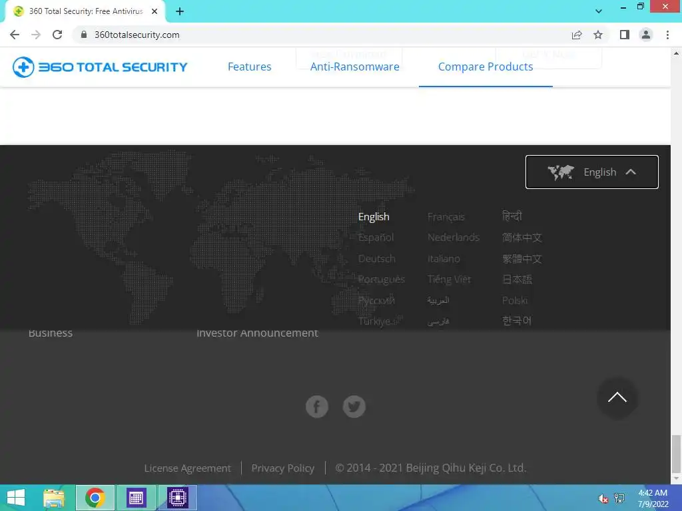Go back with browser back arrow
The height and width of the screenshot is (511, 682).
(15, 35)
